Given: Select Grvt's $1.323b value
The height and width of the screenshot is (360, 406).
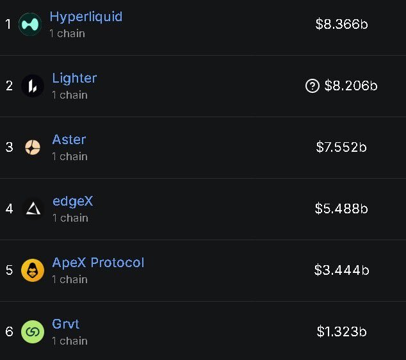Looking at the screenshot, I should point(341,332).
